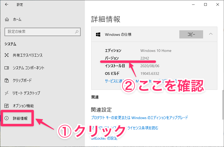Open クリップボード settings page
The height and width of the screenshot is (147, 224).
coord(22,80)
